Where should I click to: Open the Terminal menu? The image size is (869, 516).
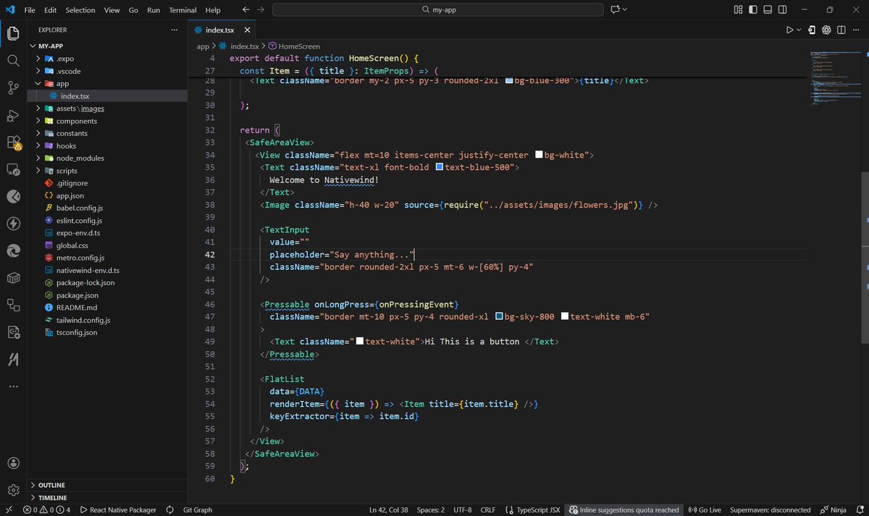click(x=182, y=9)
